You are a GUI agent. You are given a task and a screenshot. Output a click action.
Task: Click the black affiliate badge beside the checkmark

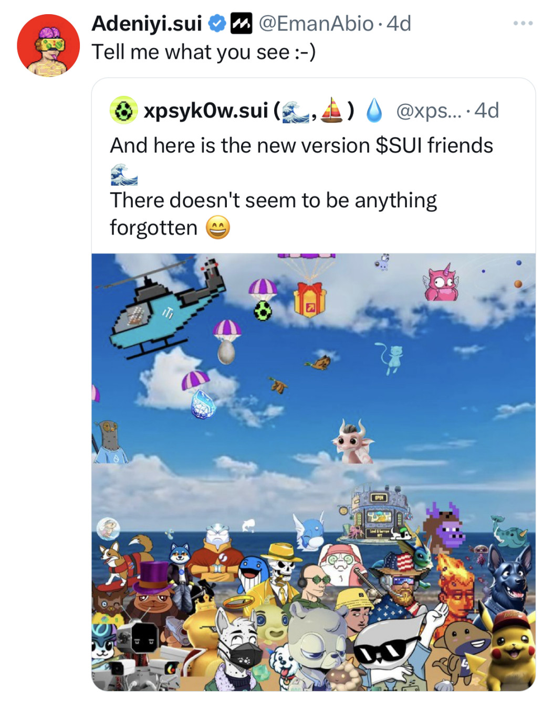[241, 24]
